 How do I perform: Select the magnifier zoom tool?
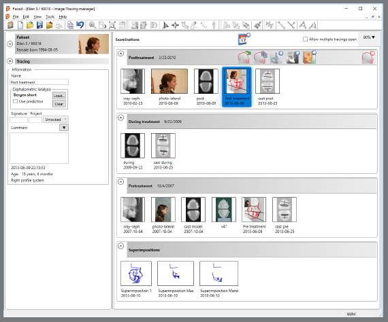click(93, 25)
